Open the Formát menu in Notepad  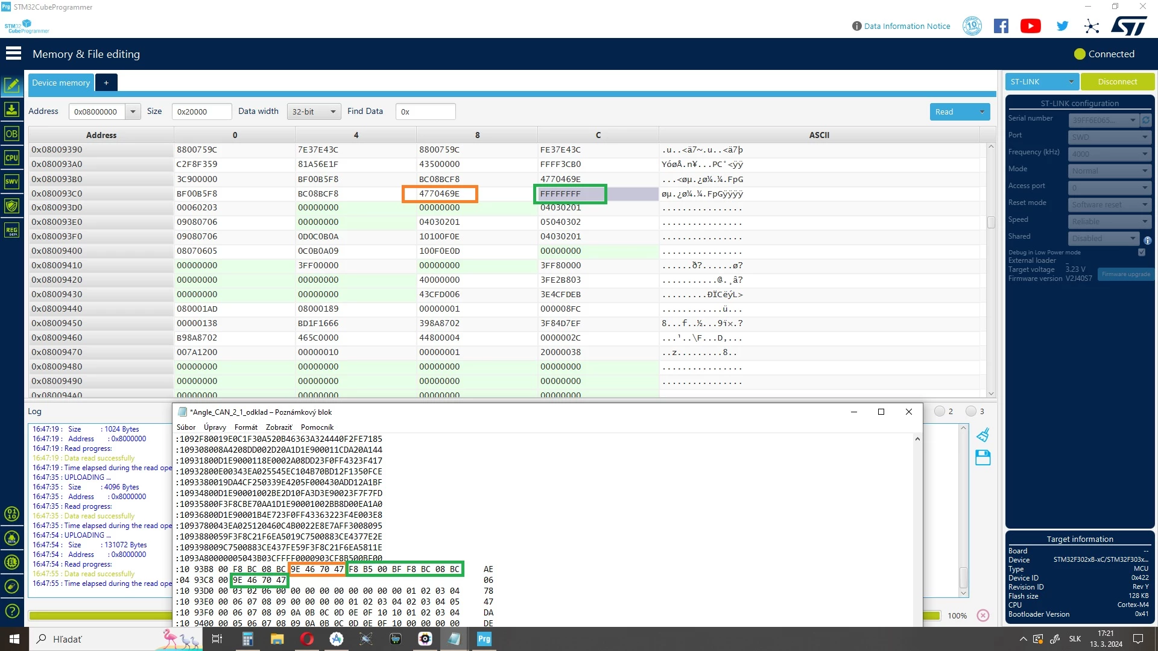(246, 427)
